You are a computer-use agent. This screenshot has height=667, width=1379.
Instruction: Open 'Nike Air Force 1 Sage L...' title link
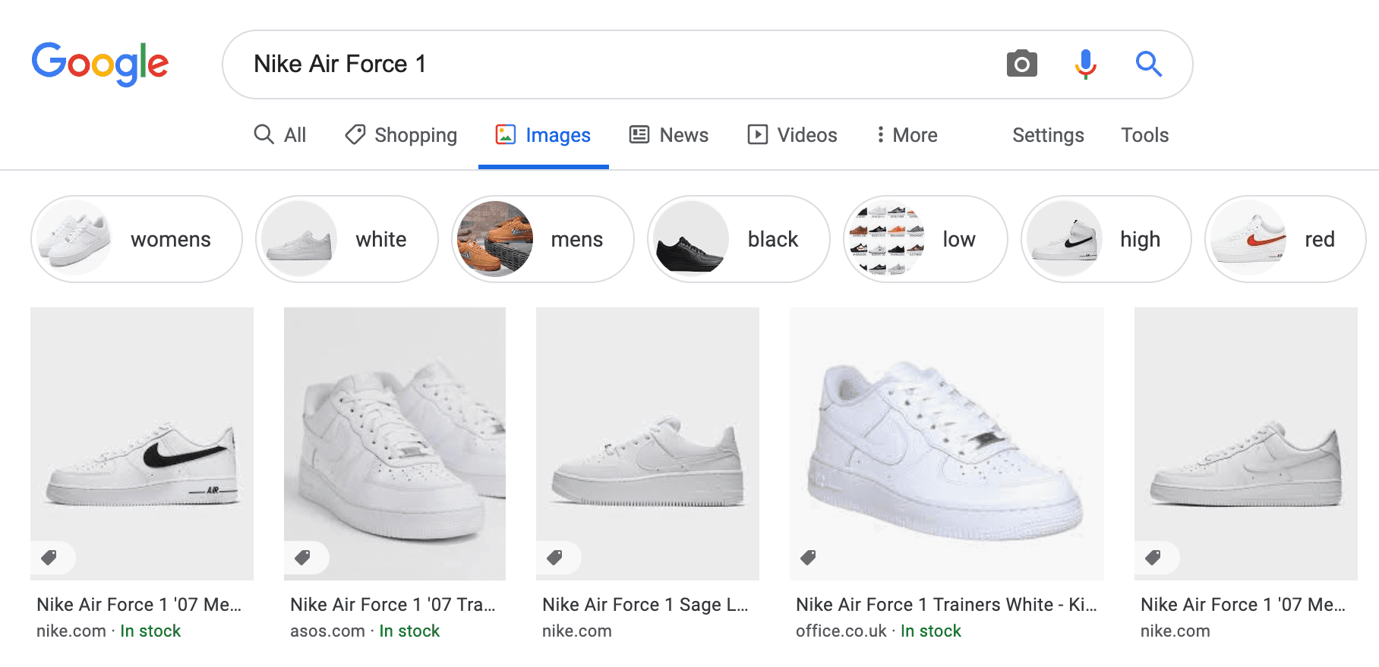pyautogui.click(x=645, y=605)
